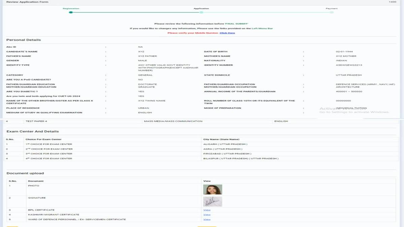This screenshot has height=227, width=404.
Task: Open the uploaded signature thumbnail
Action: (212, 201)
